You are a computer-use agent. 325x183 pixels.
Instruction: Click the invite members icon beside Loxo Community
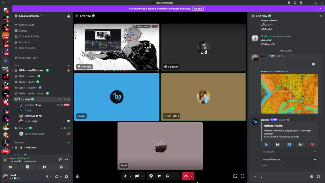(x=69, y=16)
